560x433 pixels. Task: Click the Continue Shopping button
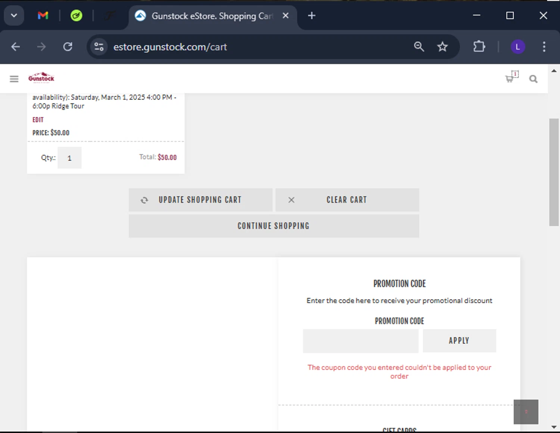coord(274,226)
